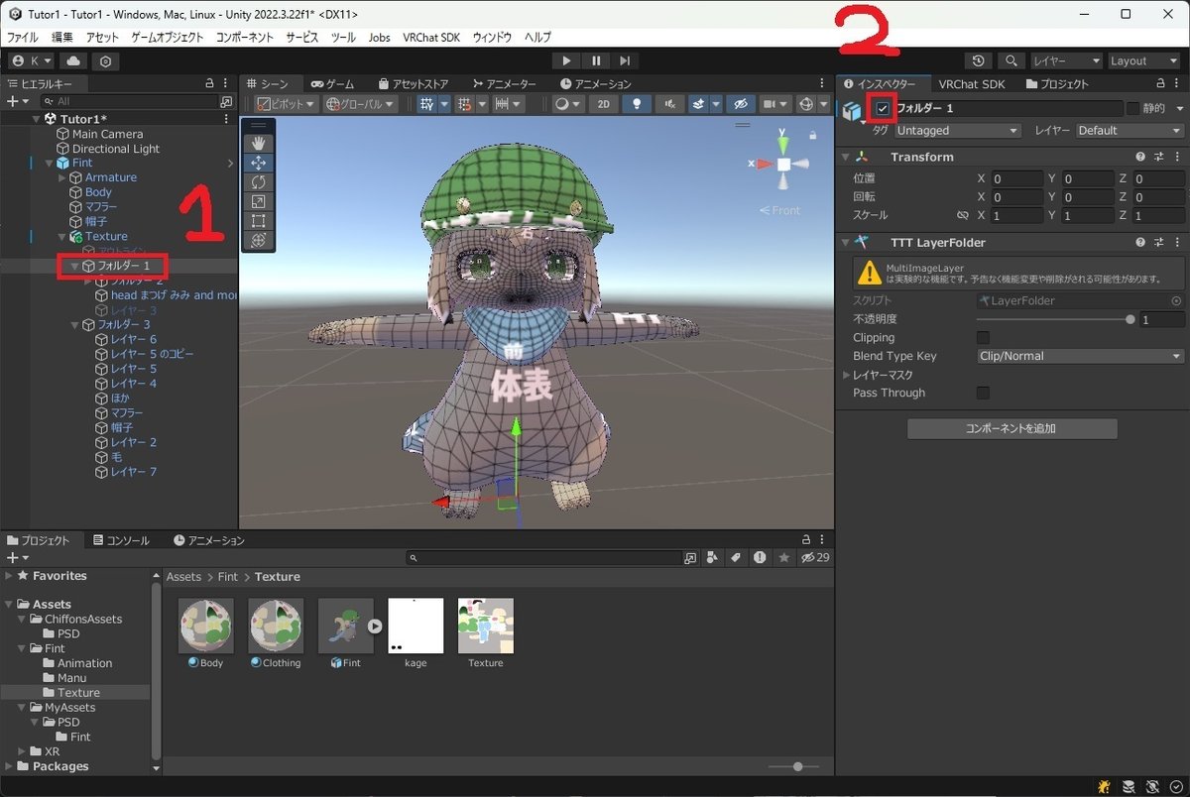Collapse the Transform component
1190x797 pixels.
coord(845,157)
